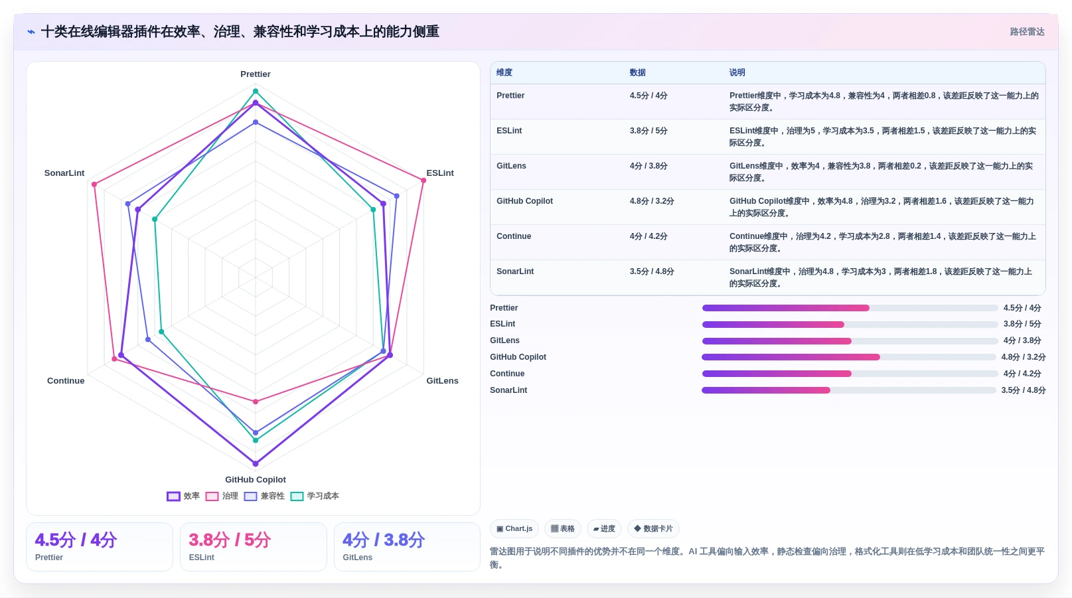Image resolution: width=1072 pixels, height=598 pixels.
Task: Select the 说明 column header
Action: click(737, 73)
